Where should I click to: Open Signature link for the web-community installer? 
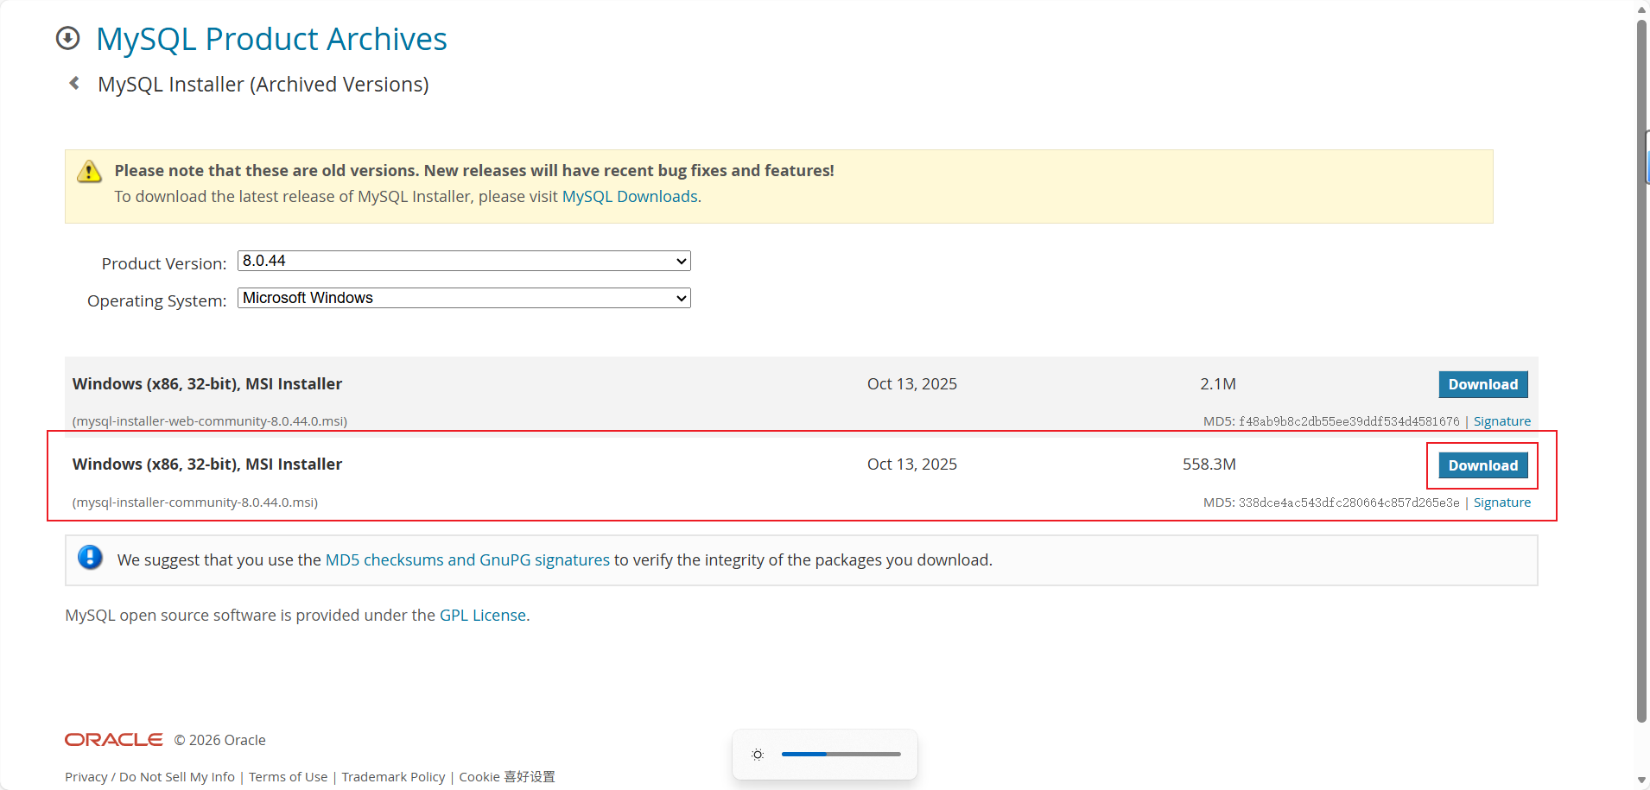(1501, 421)
